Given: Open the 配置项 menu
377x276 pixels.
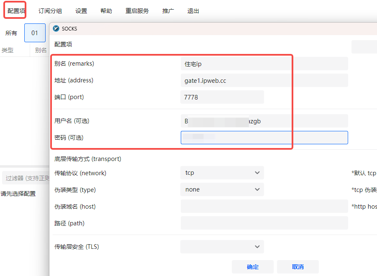Looking at the screenshot, I should [x=15, y=11].
